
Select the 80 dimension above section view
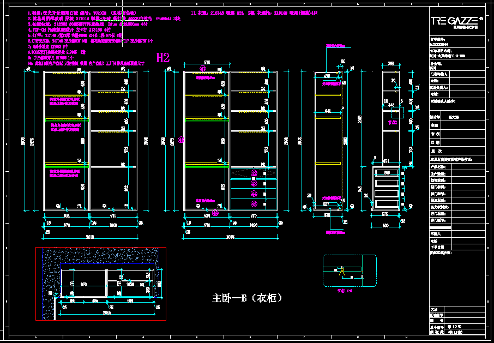[343, 61]
